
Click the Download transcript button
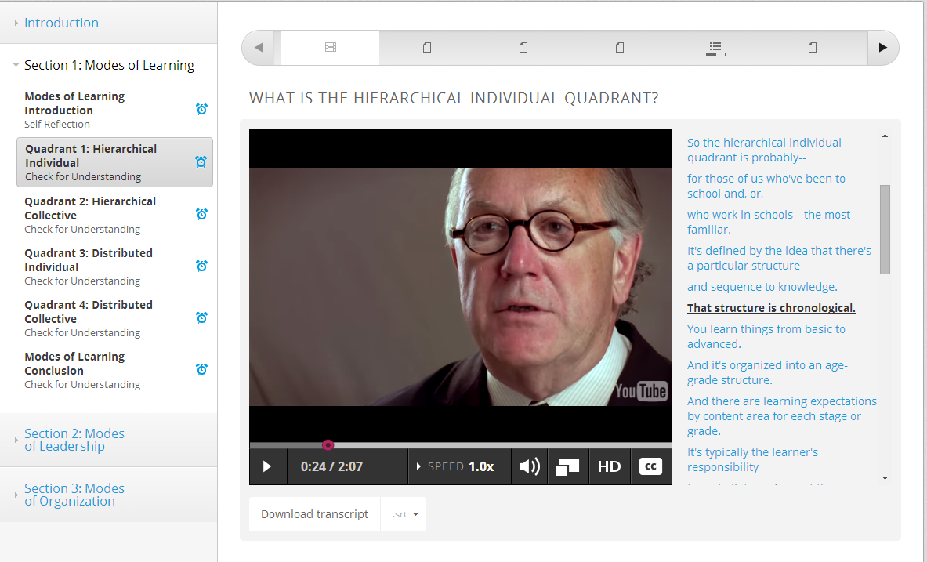(x=314, y=514)
